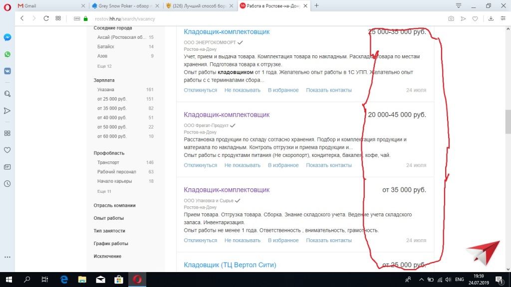Image resolution: width=511 pixels, height=287 pixels.
Task: Expand the "Отрасль компании" filter
Action: click(114, 205)
